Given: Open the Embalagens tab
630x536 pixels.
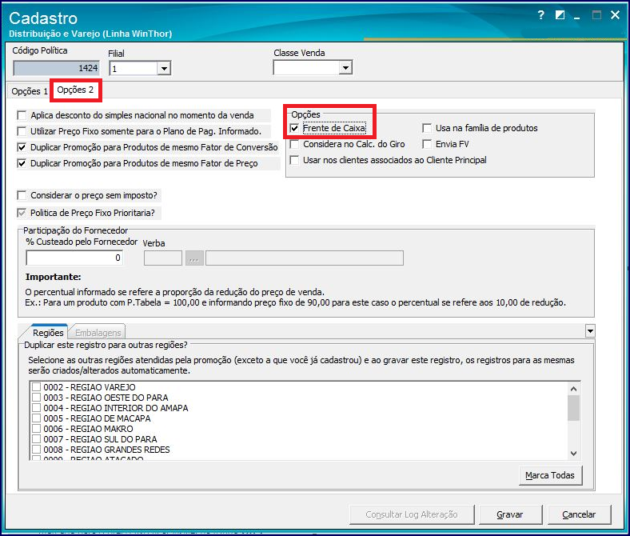Looking at the screenshot, I should (x=98, y=333).
